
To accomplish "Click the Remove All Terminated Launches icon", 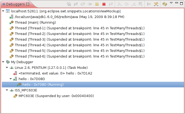I will pyautogui.click(x=69, y=4).
